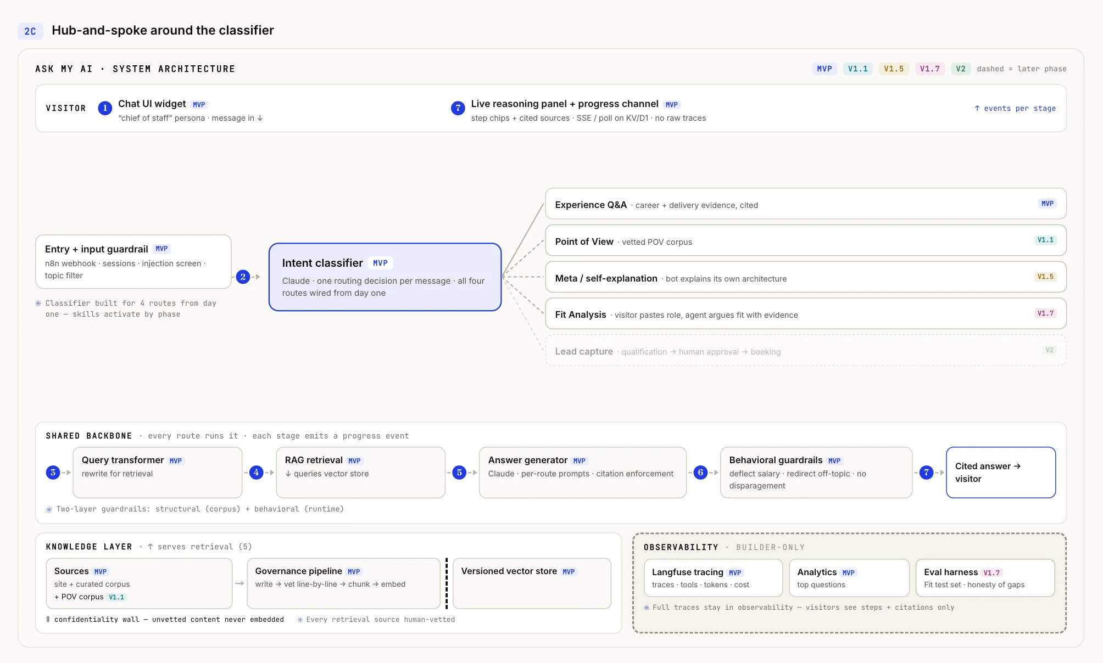The width and height of the screenshot is (1103, 663).
Task: Click the V2 badge in the legend
Action: (x=961, y=69)
